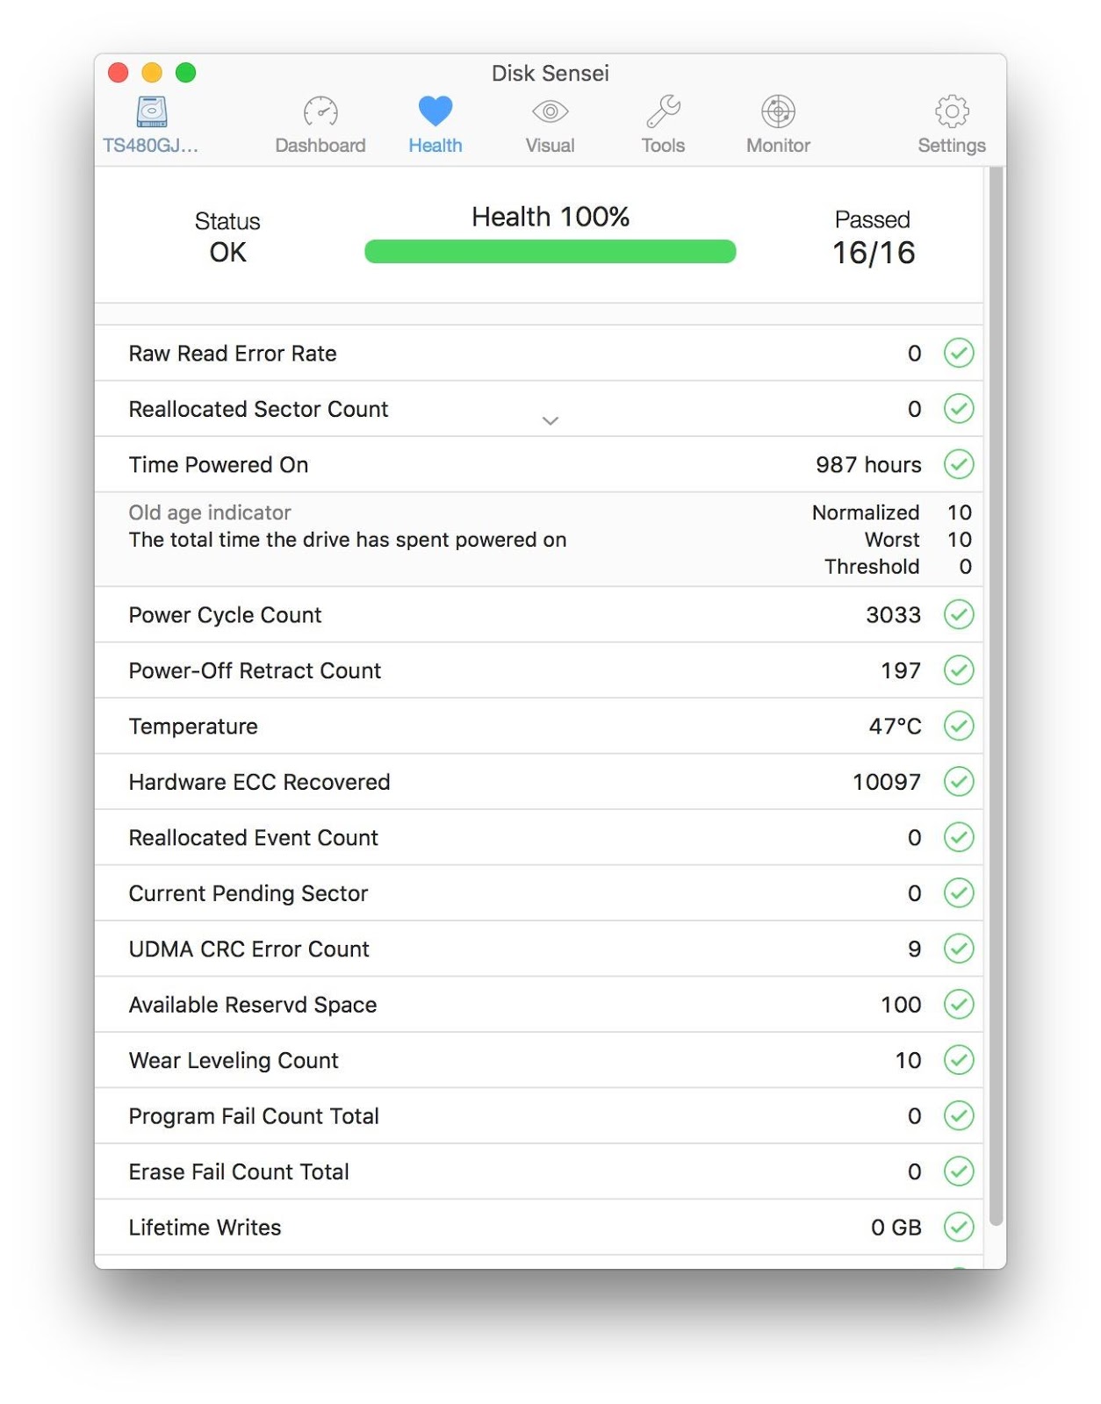Select the Health heart icon
The image size is (1101, 1404).
click(x=435, y=111)
